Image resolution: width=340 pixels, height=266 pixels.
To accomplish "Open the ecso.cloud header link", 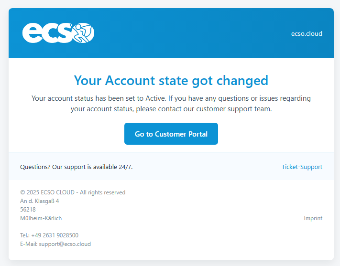I will pos(307,34).
